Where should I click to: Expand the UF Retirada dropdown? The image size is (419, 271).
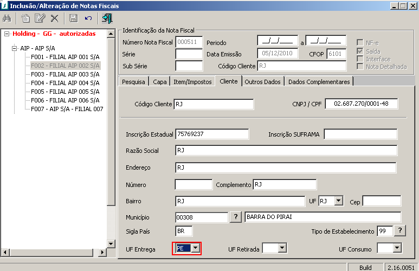[281, 248]
